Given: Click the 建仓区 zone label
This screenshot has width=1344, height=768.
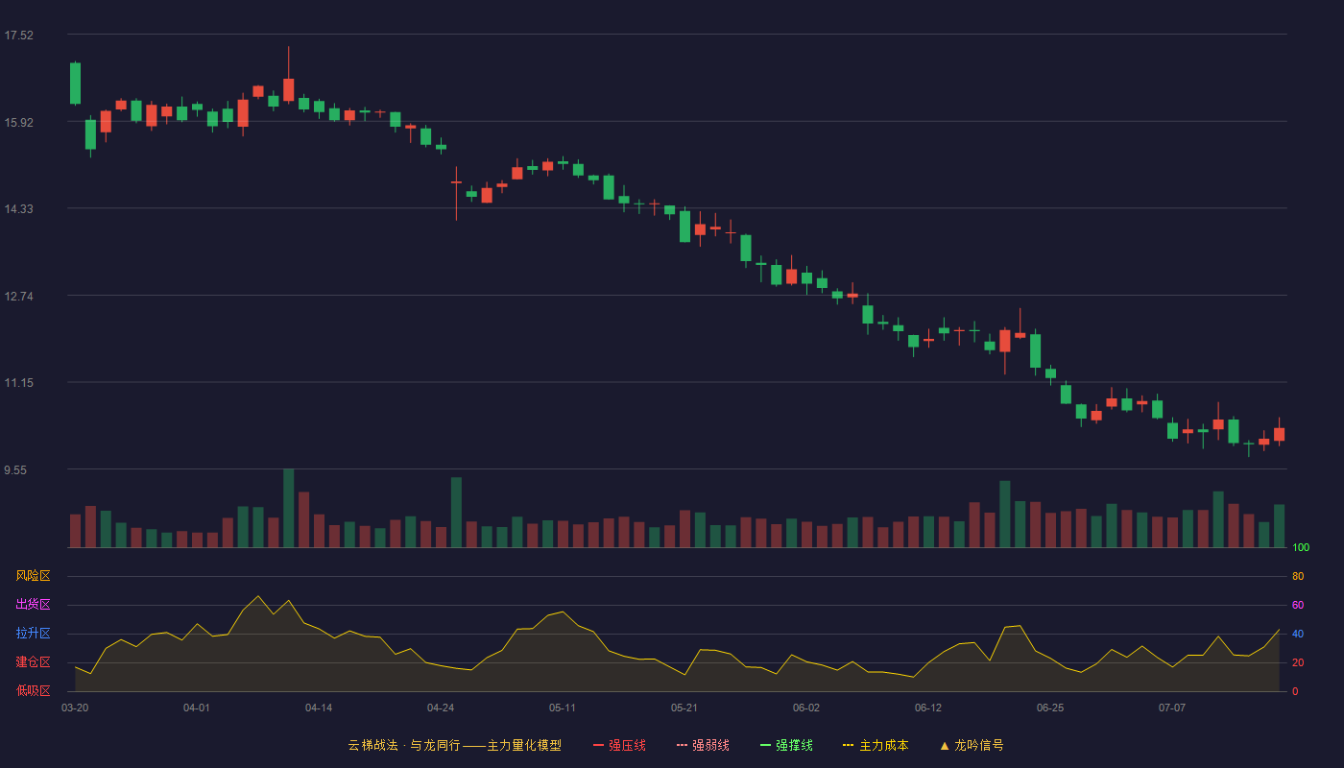Looking at the screenshot, I should click(33, 662).
